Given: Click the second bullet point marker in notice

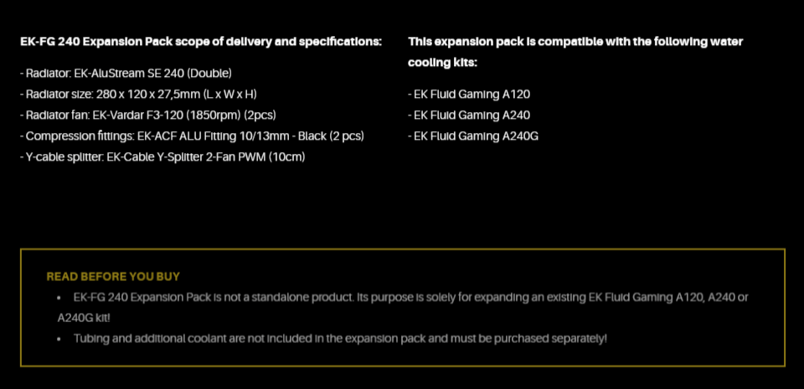Looking at the screenshot, I should pos(59,339).
